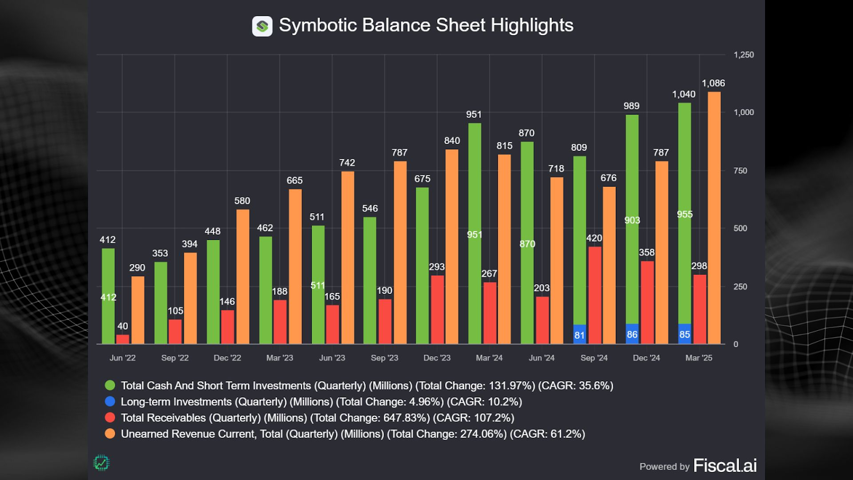The height and width of the screenshot is (480, 853).
Task: Click the 750 y-axis value
Action: tap(741, 171)
